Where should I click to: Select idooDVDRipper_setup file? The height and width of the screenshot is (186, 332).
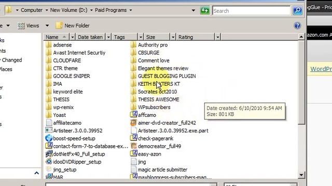click(x=74, y=162)
